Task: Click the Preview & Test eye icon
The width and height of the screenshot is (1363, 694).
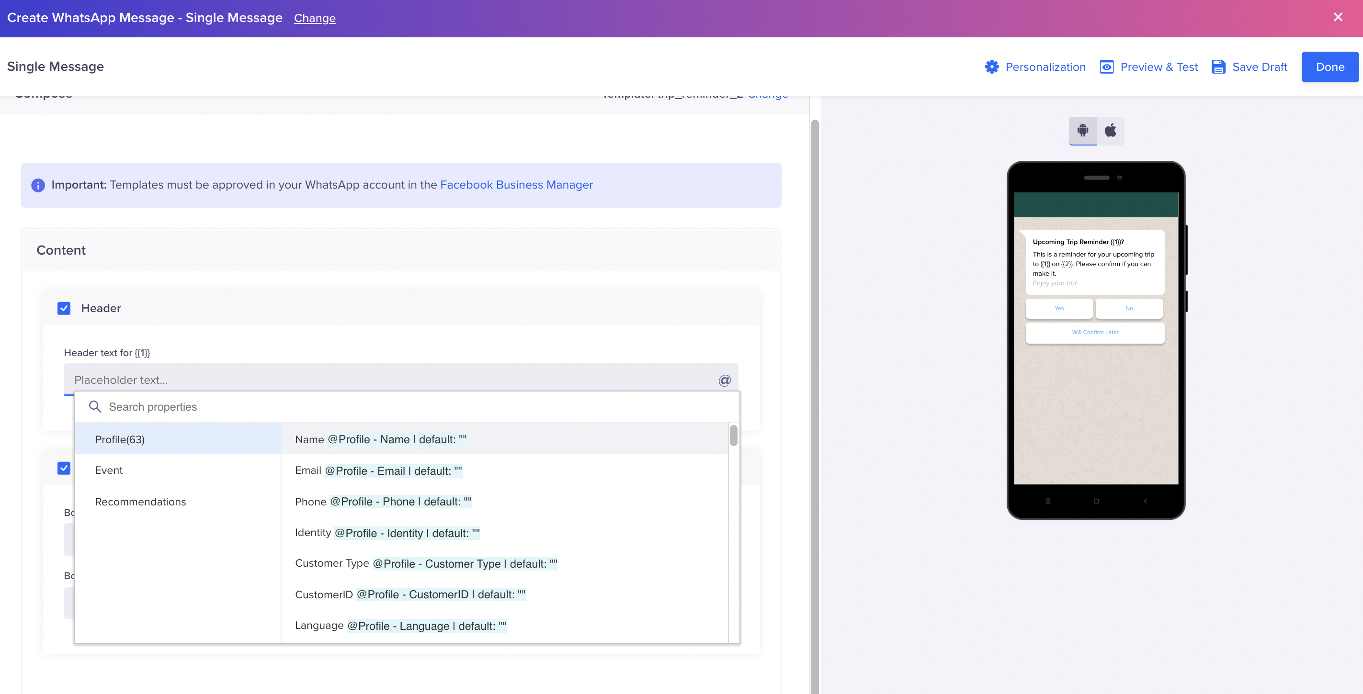Action: coord(1106,67)
